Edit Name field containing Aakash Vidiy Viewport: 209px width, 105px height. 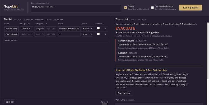pos(11,29)
